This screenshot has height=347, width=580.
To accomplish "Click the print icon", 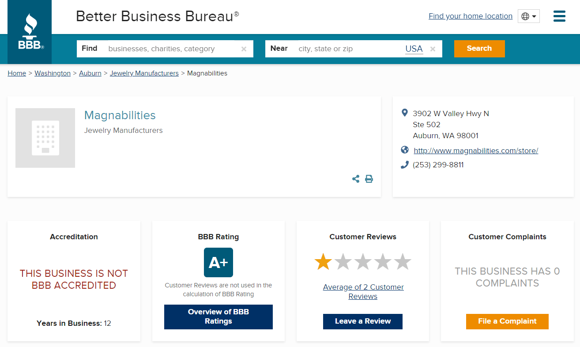I will click(369, 179).
